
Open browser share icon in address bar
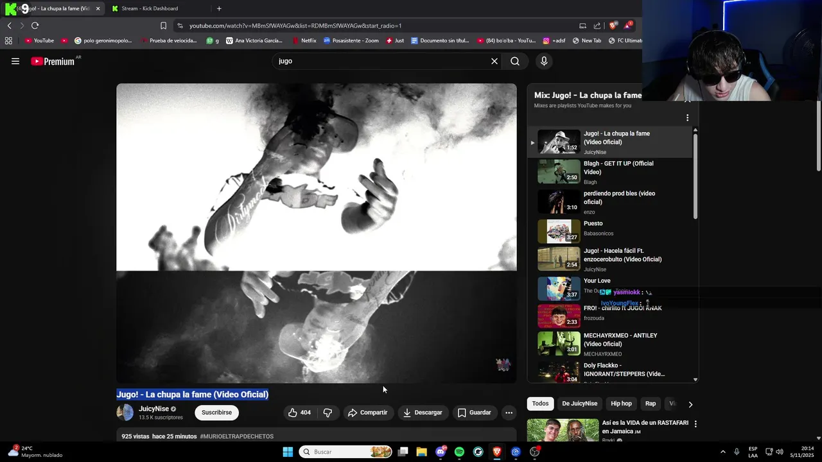point(597,26)
